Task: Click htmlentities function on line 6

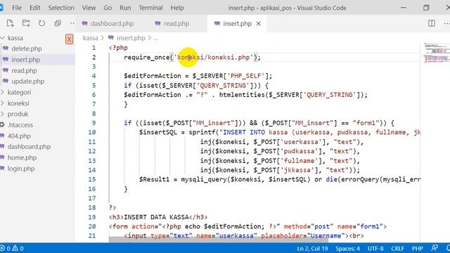Action: point(242,95)
